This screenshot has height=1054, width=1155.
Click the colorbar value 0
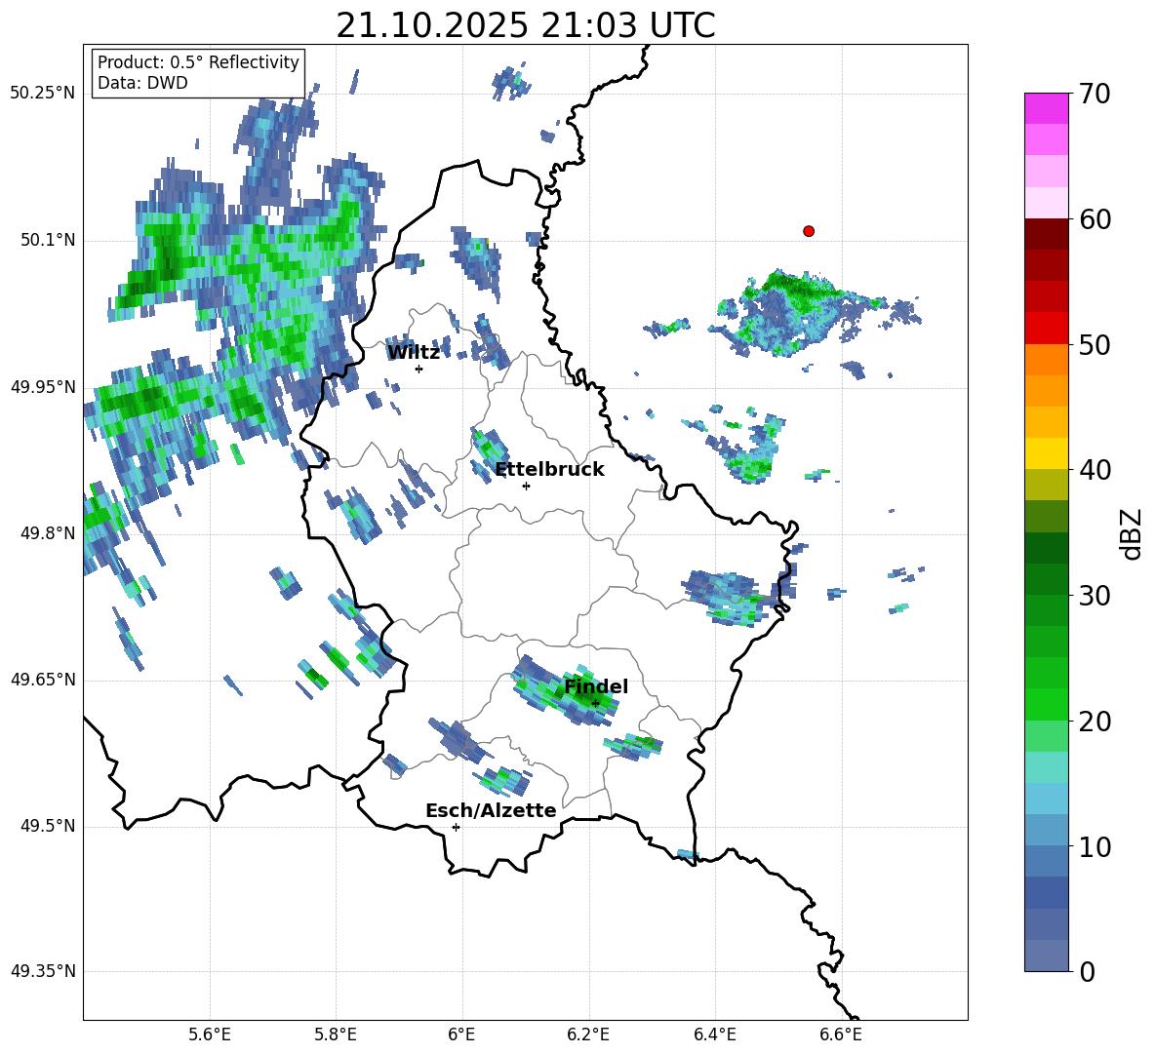1087,972
